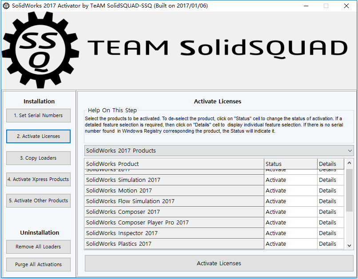The image size is (358, 279).
Task: Click the Remove All Loaders button
Action: point(38,247)
